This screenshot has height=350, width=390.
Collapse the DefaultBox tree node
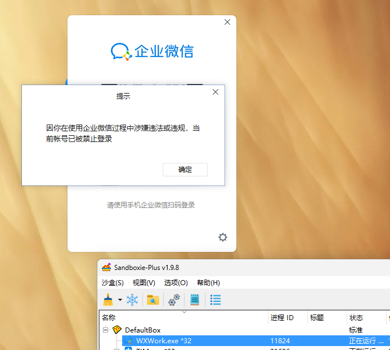[x=105, y=330]
